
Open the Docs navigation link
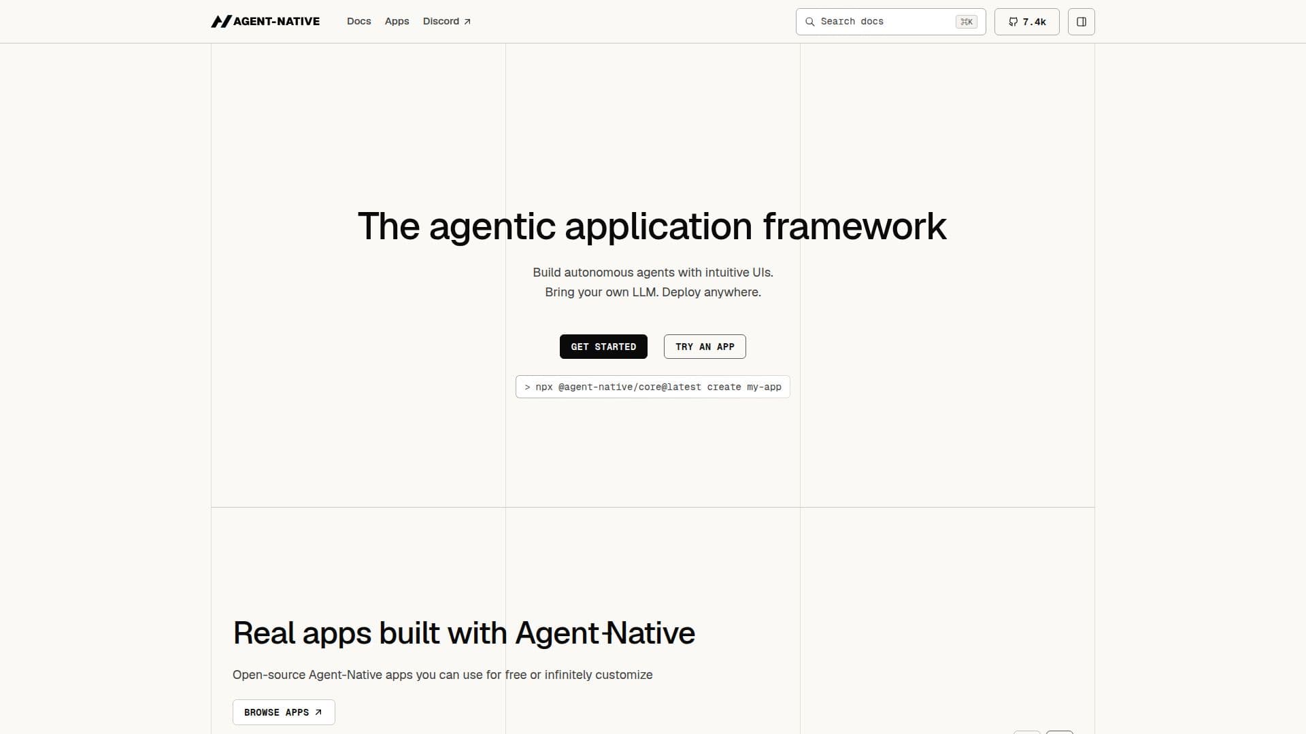(x=359, y=21)
